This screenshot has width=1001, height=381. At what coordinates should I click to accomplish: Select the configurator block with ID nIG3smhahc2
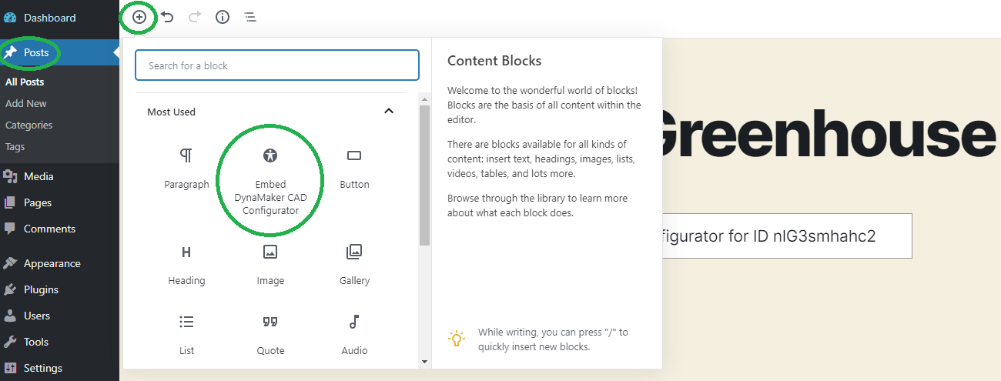pos(786,236)
